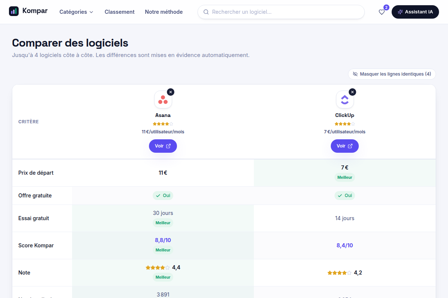Click the Meilleur badge under 4,4 rating

pyautogui.click(x=163, y=277)
